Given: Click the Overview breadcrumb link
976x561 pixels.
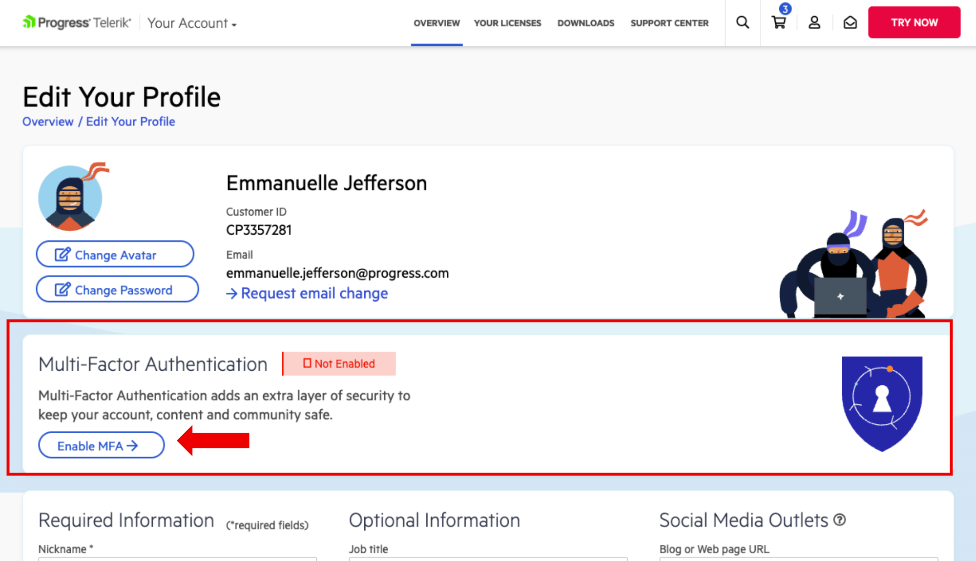Looking at the screenshot, I should (48, 121).
